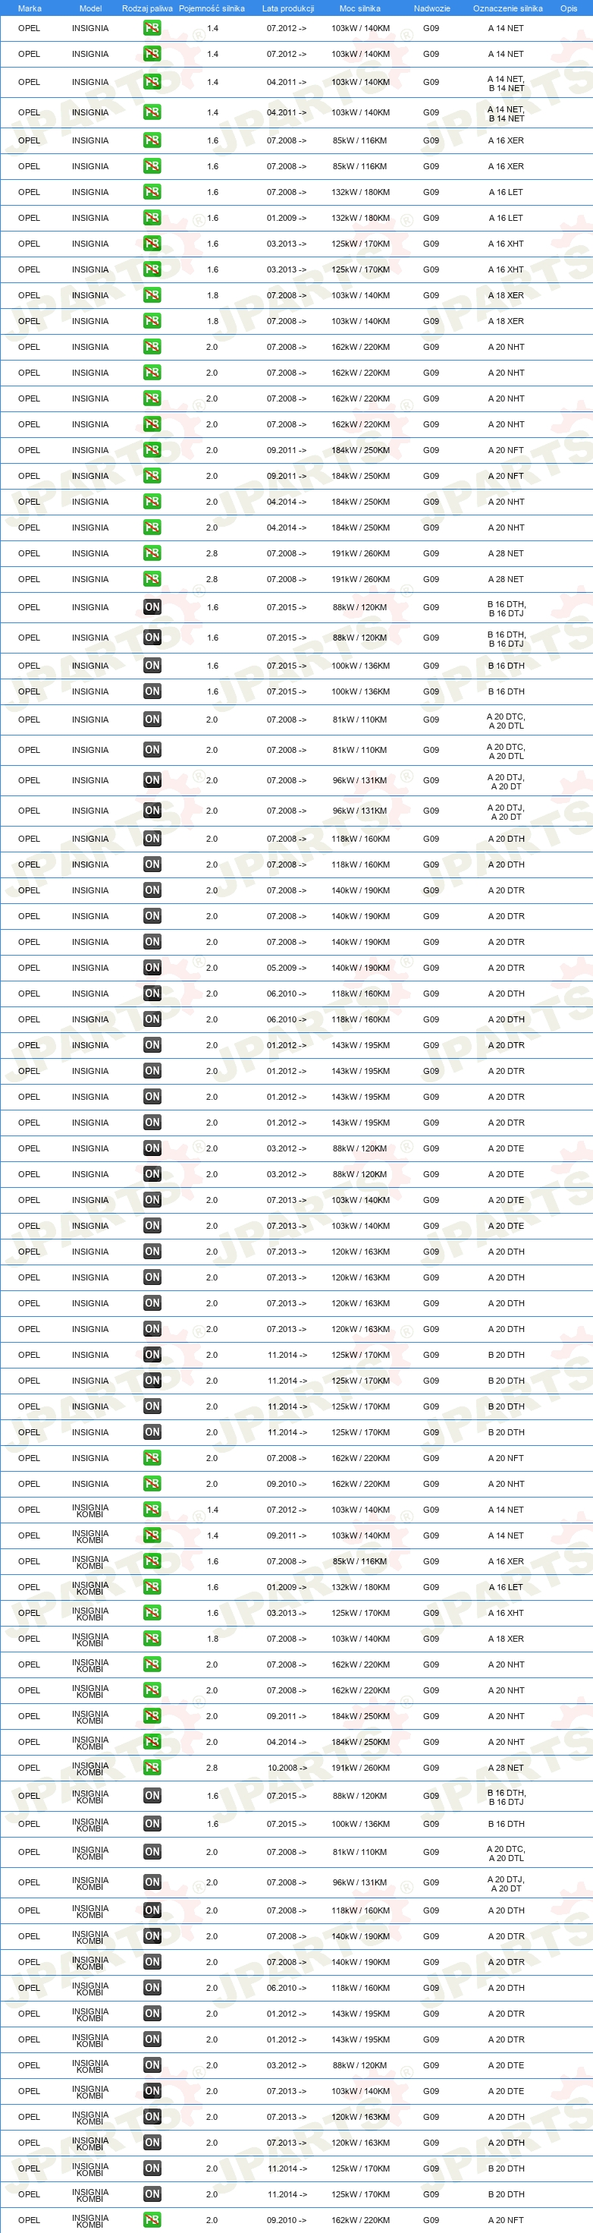Click the Oznaczenie silnika column header

[x=507, y=8]
